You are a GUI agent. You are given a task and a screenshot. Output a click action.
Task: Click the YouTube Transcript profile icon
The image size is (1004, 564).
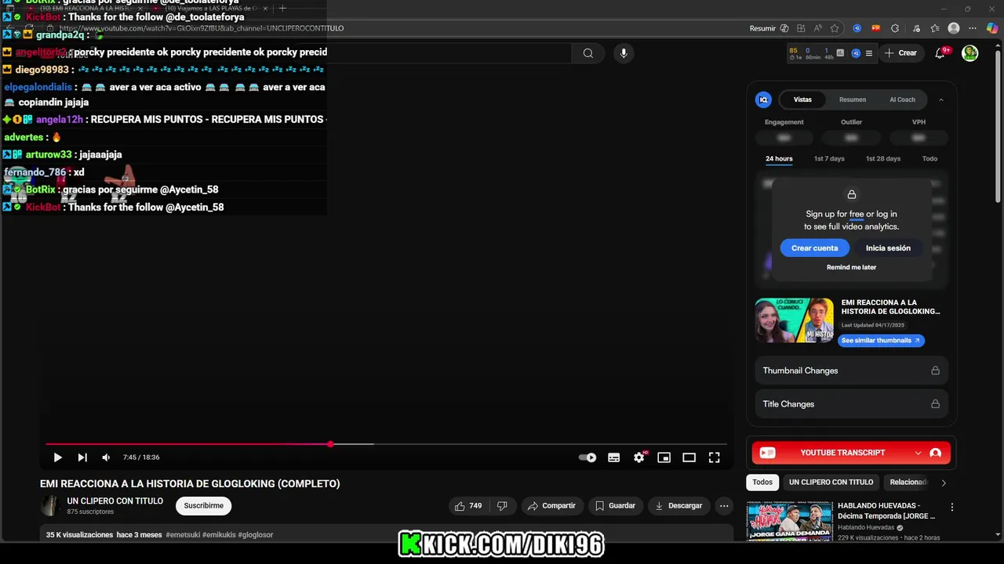tap(935, 453)
